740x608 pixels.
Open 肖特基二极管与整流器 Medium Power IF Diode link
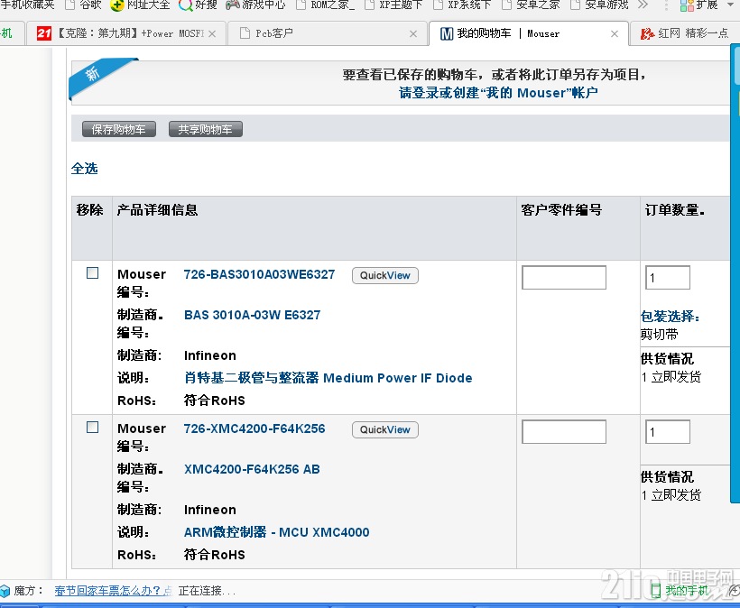pyautogui.click(x=328, y=378)
